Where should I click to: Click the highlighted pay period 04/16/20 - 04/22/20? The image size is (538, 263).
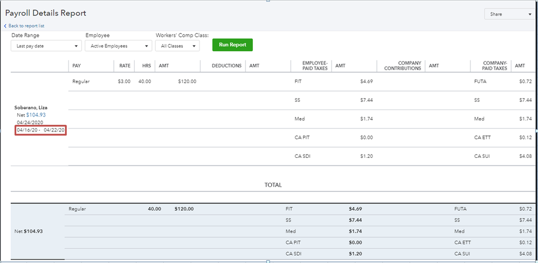click(41, 130)
